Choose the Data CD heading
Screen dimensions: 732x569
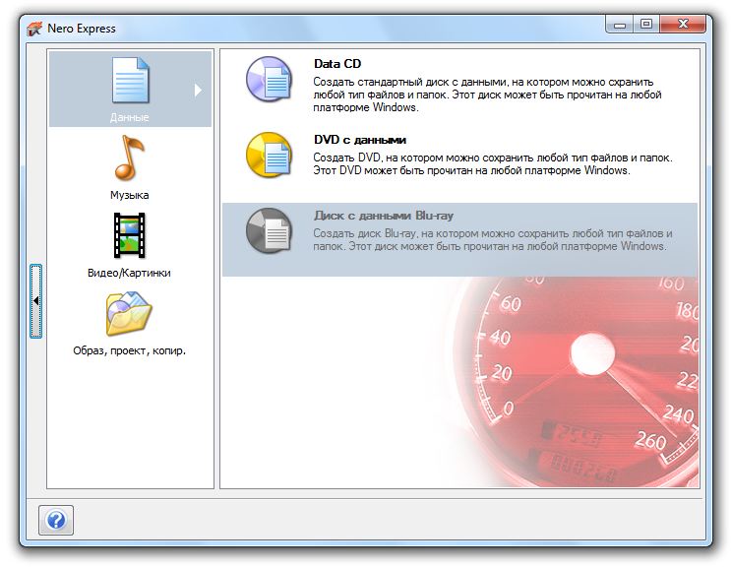point(337,64)
